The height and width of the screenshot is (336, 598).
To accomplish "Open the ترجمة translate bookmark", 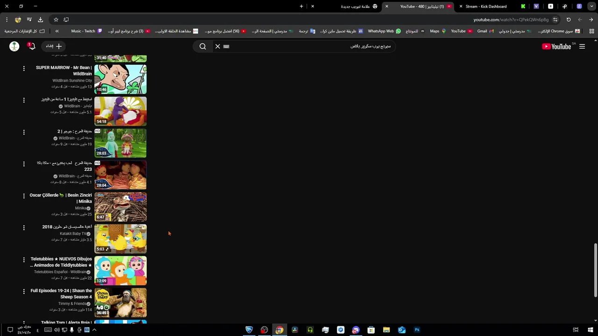I will point(306,31).
